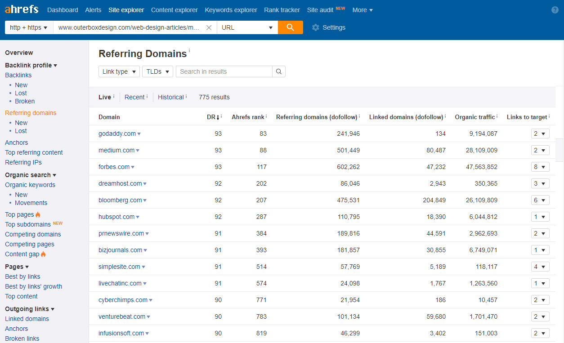Open the URL mode dropdown
This screenshot has width=564, height=343.
click(x=247, y=27)
